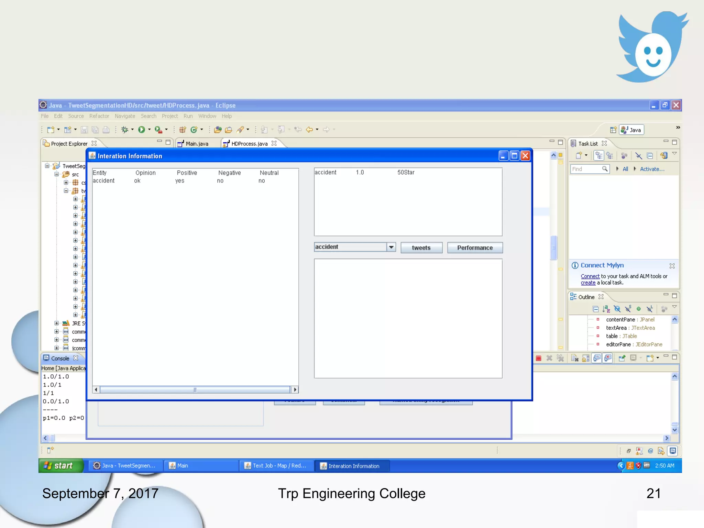Screen dimensions: 704x528
Task: Open the Refactor menu
Action: (x=99, y=116)
